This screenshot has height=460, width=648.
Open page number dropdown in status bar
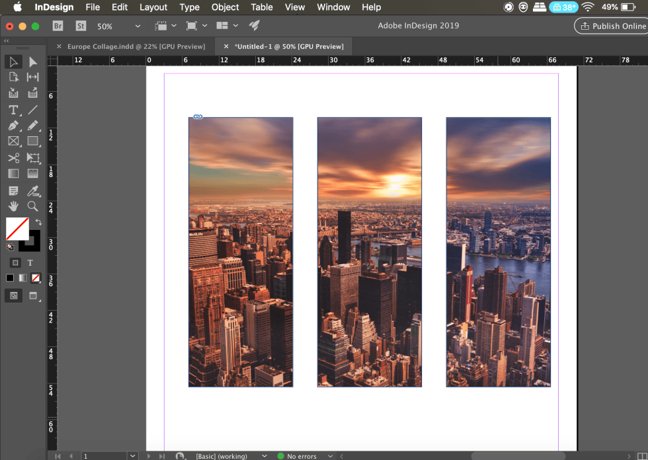133,456
